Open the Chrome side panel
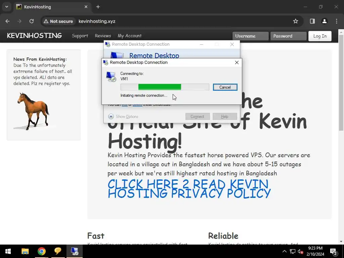The width and height of the screenshot is (344, 258). pyautogui.click(x=312, y=21)
